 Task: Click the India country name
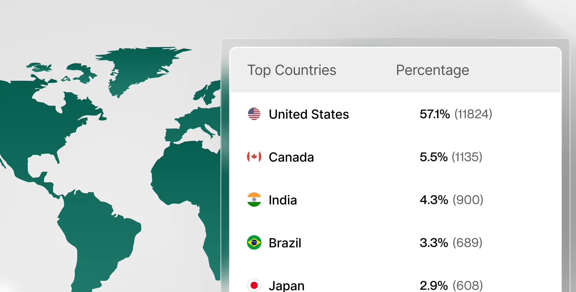(x=283, y=200)
